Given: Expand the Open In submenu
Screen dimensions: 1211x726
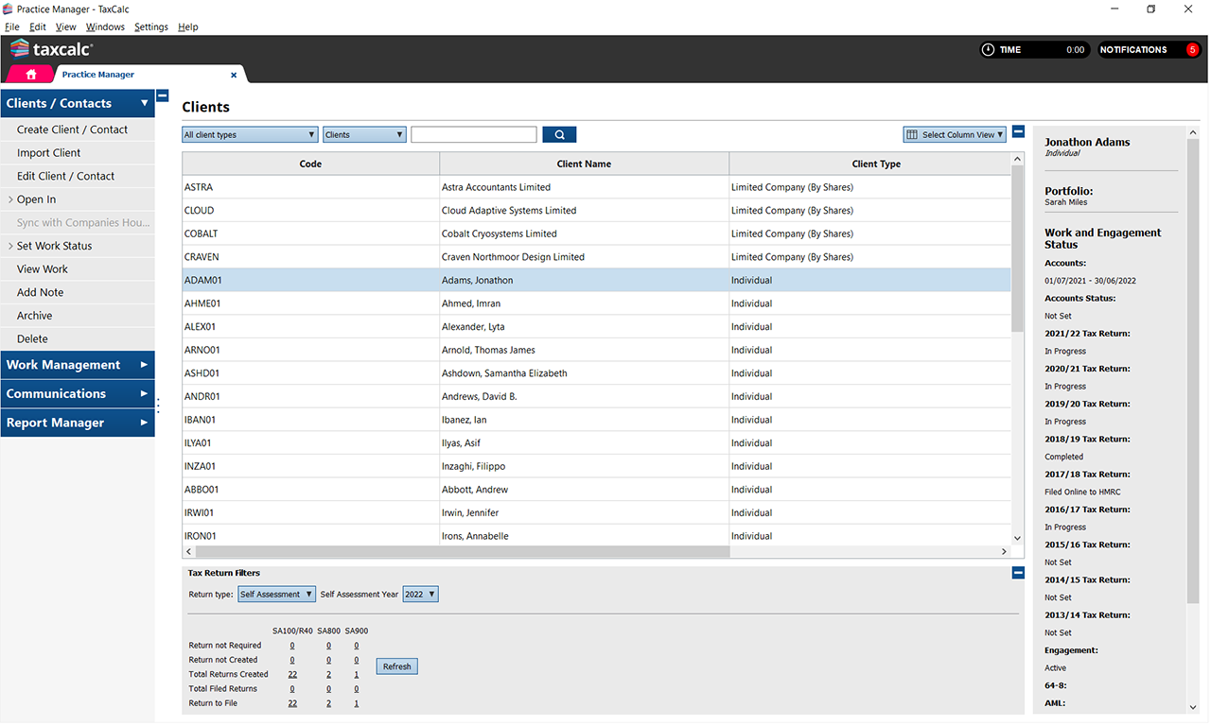Looking at the screenshot, I should 77,199.
